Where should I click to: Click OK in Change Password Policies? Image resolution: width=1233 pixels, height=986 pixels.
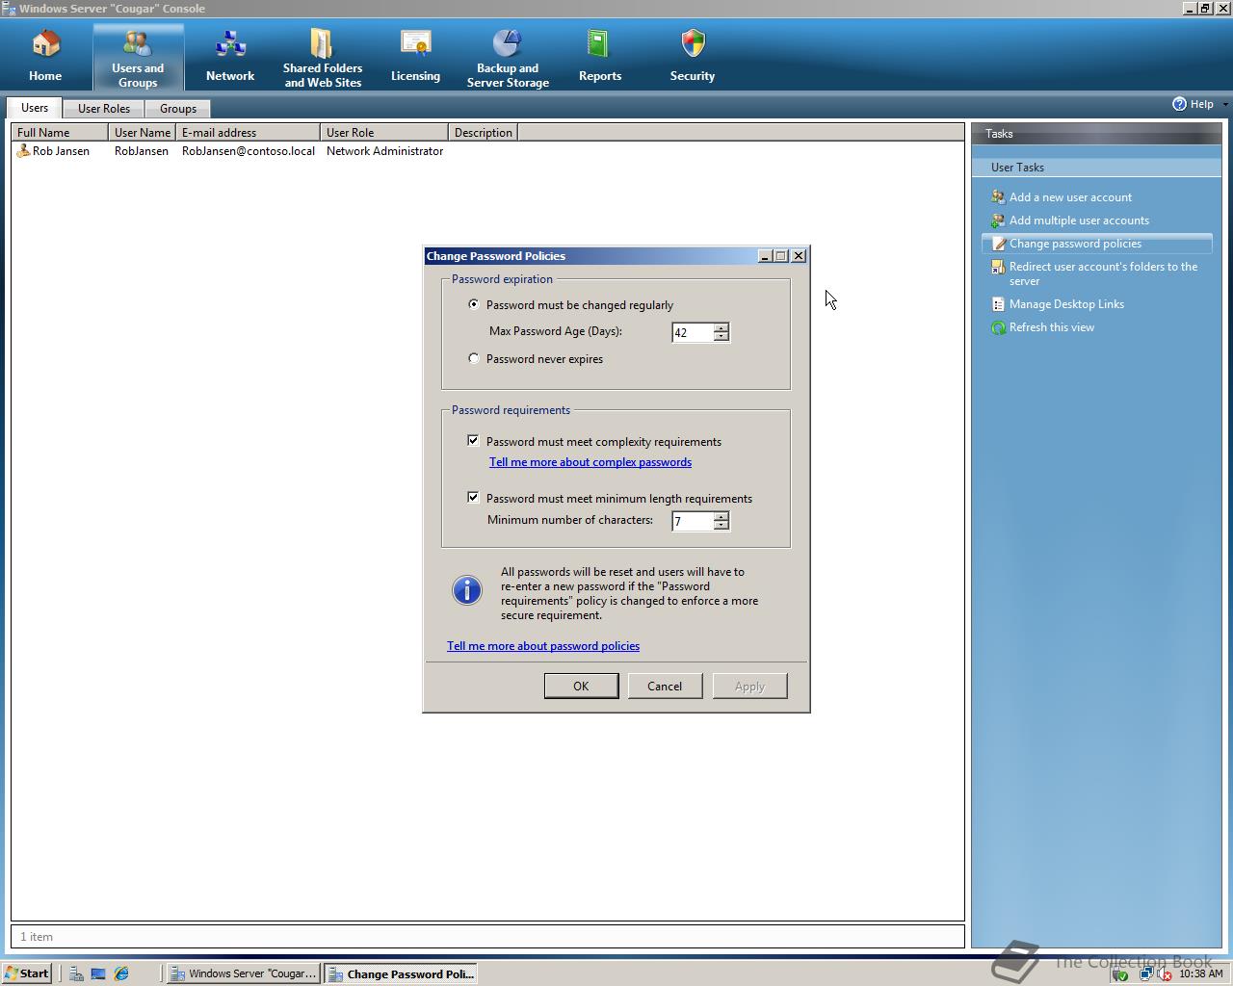click(581, 686)
